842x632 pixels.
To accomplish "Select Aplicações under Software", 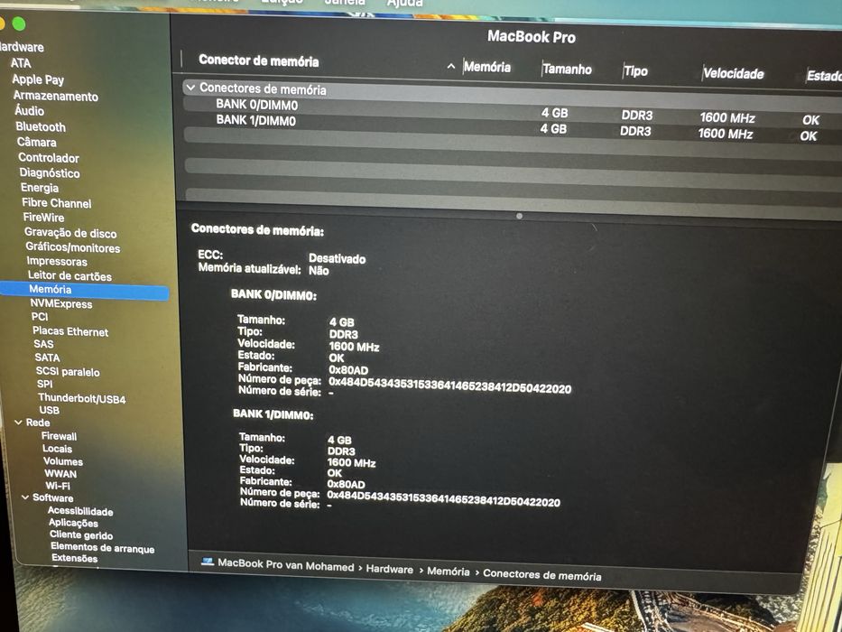I will pyautogui.click(x=74, y=524).
